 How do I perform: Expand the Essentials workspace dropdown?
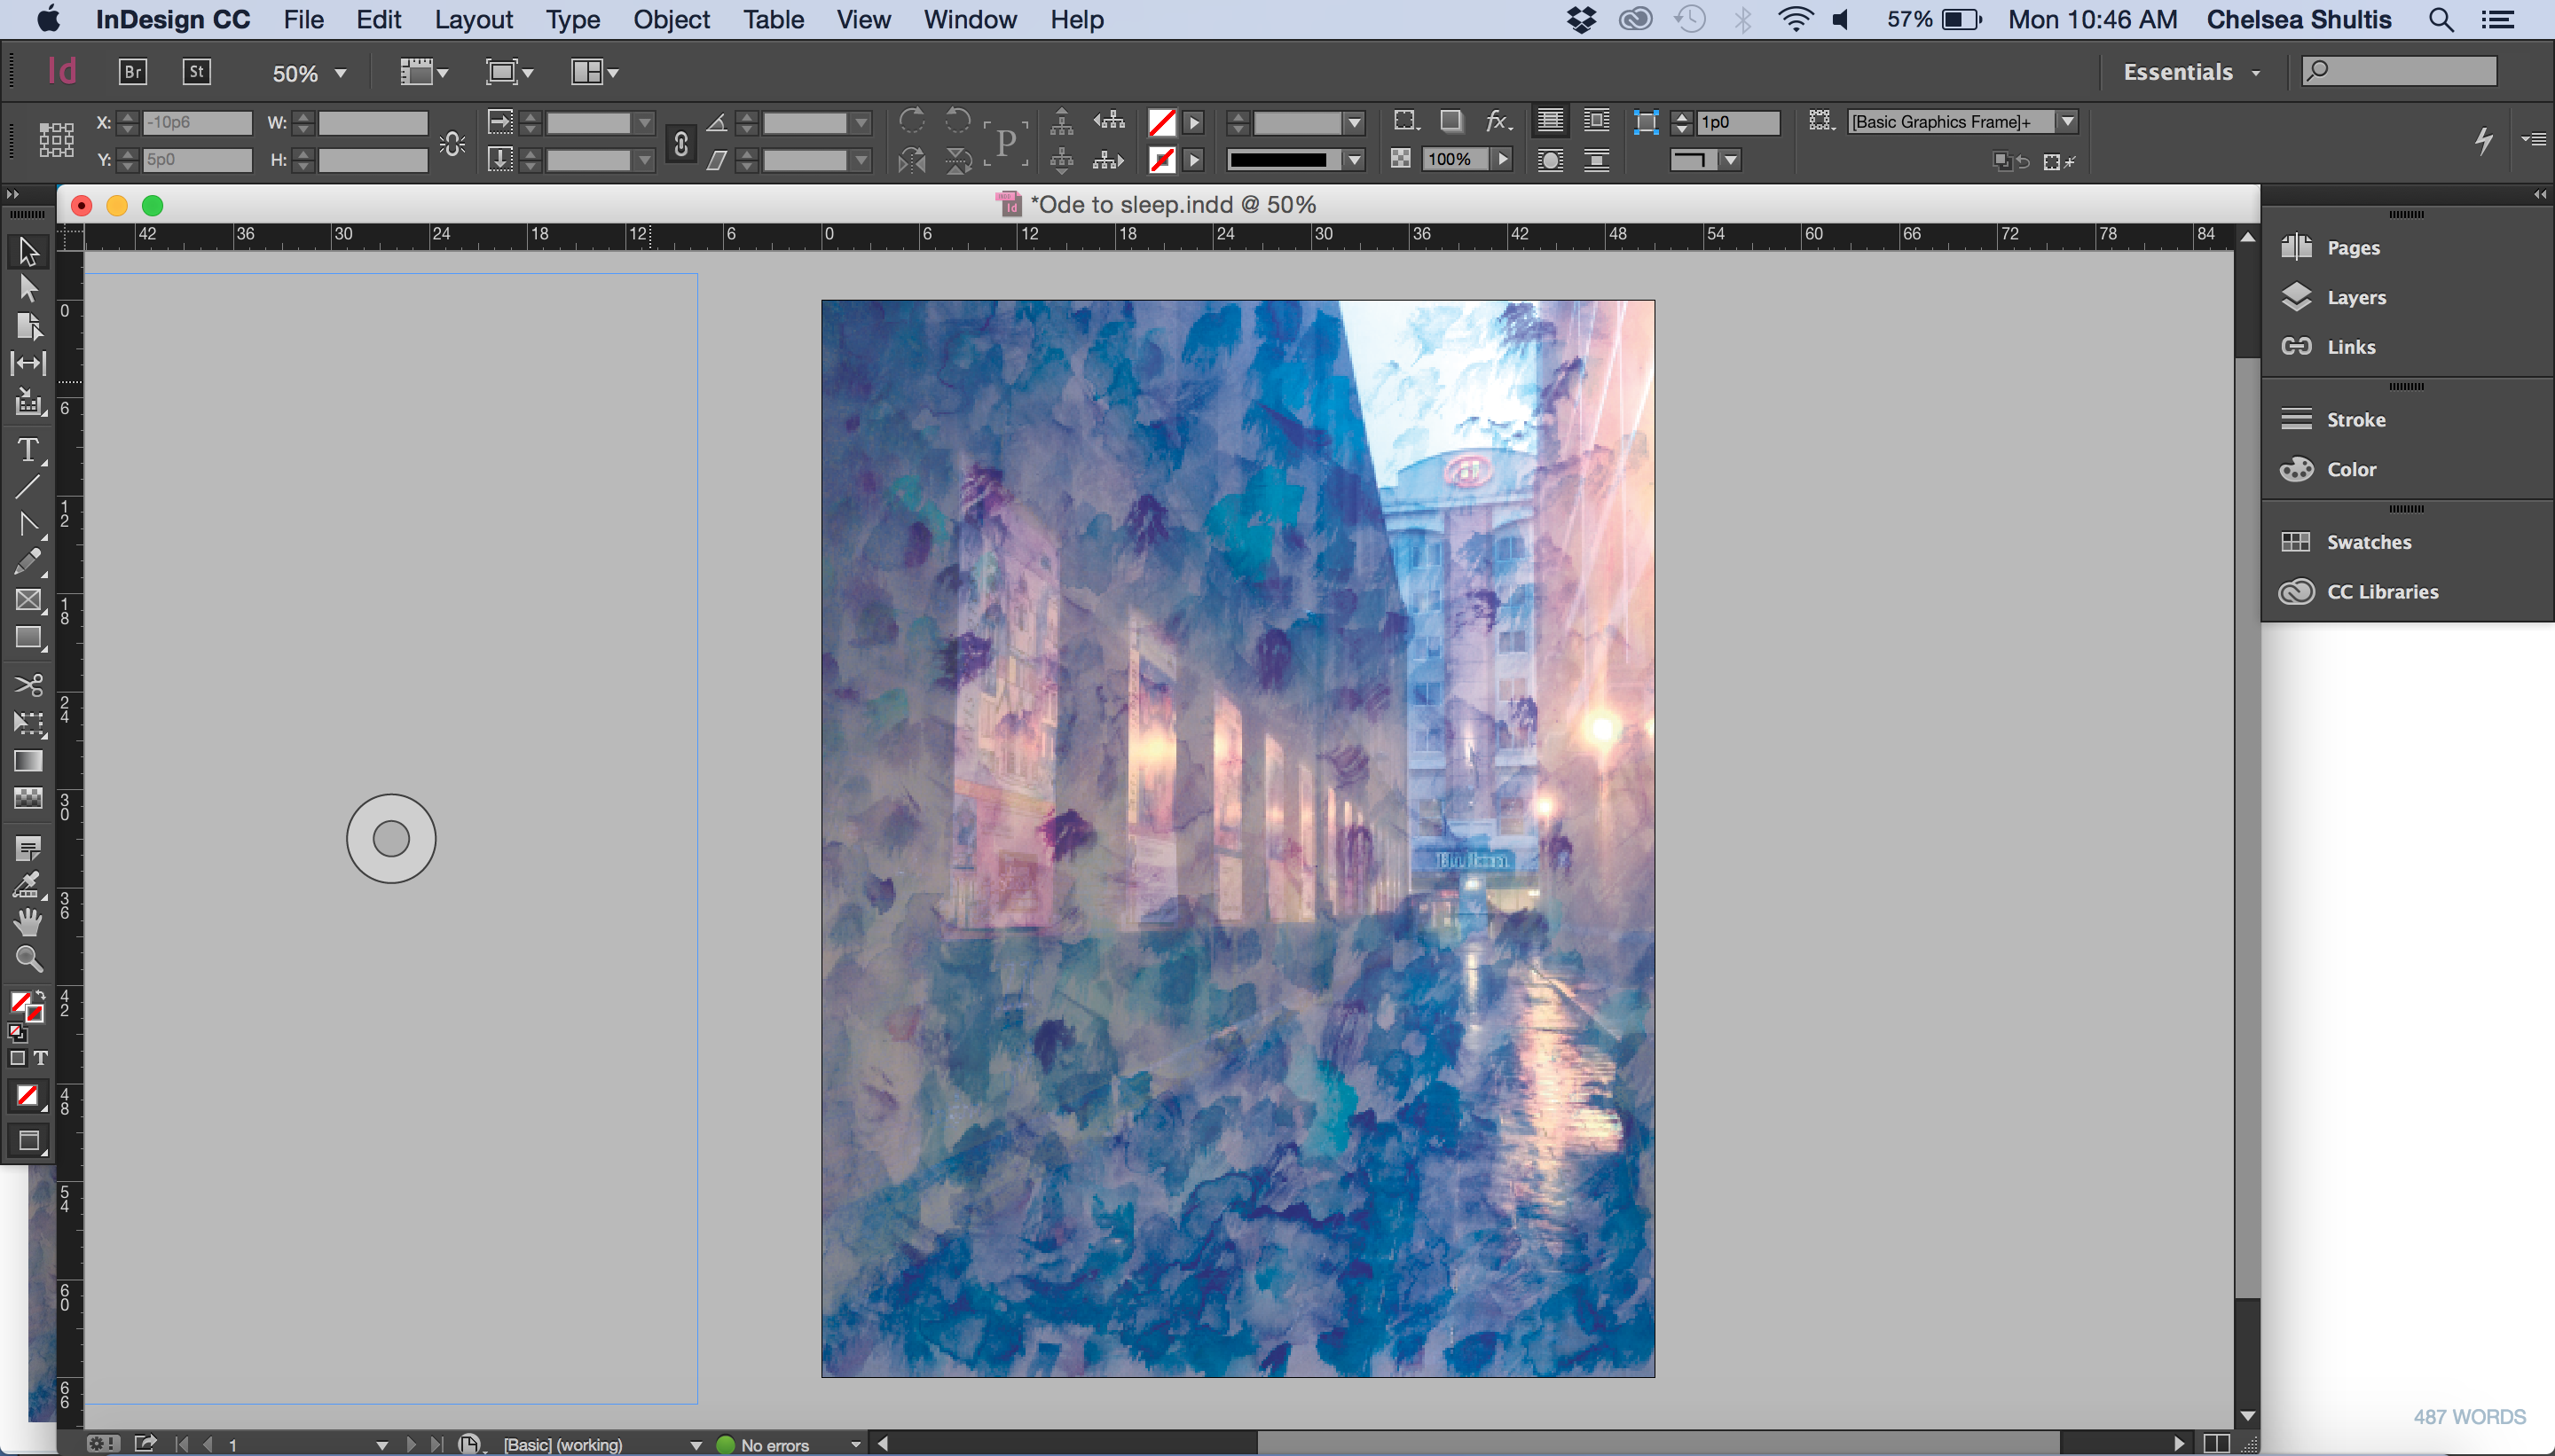click(x=2191, y=72)
